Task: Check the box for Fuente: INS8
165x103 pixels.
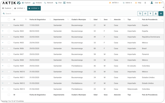Action: [x=9, y=60]
